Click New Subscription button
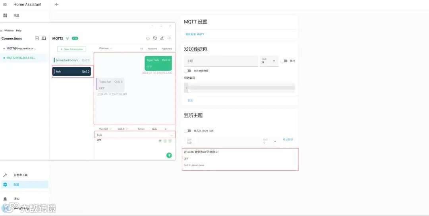This screenshot has width=429, height=216. pos(71,49)
